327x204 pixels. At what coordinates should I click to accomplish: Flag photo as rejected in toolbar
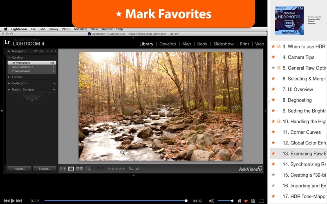[103, 169]
